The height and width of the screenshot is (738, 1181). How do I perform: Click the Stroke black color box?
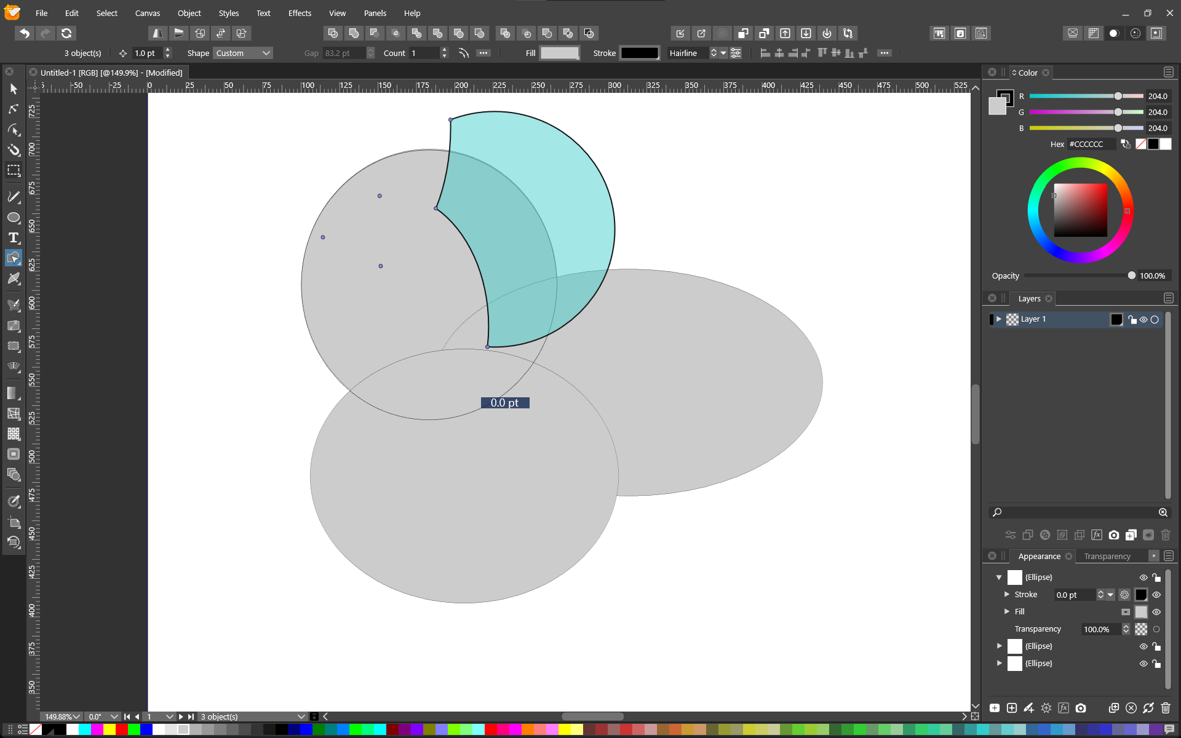coord(639,54)
